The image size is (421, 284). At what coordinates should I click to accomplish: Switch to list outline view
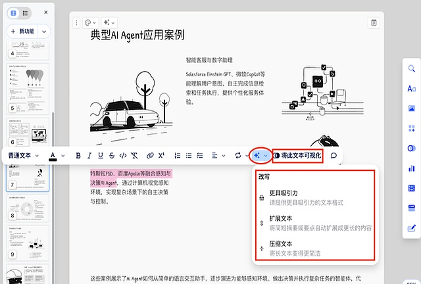point(25,13)
